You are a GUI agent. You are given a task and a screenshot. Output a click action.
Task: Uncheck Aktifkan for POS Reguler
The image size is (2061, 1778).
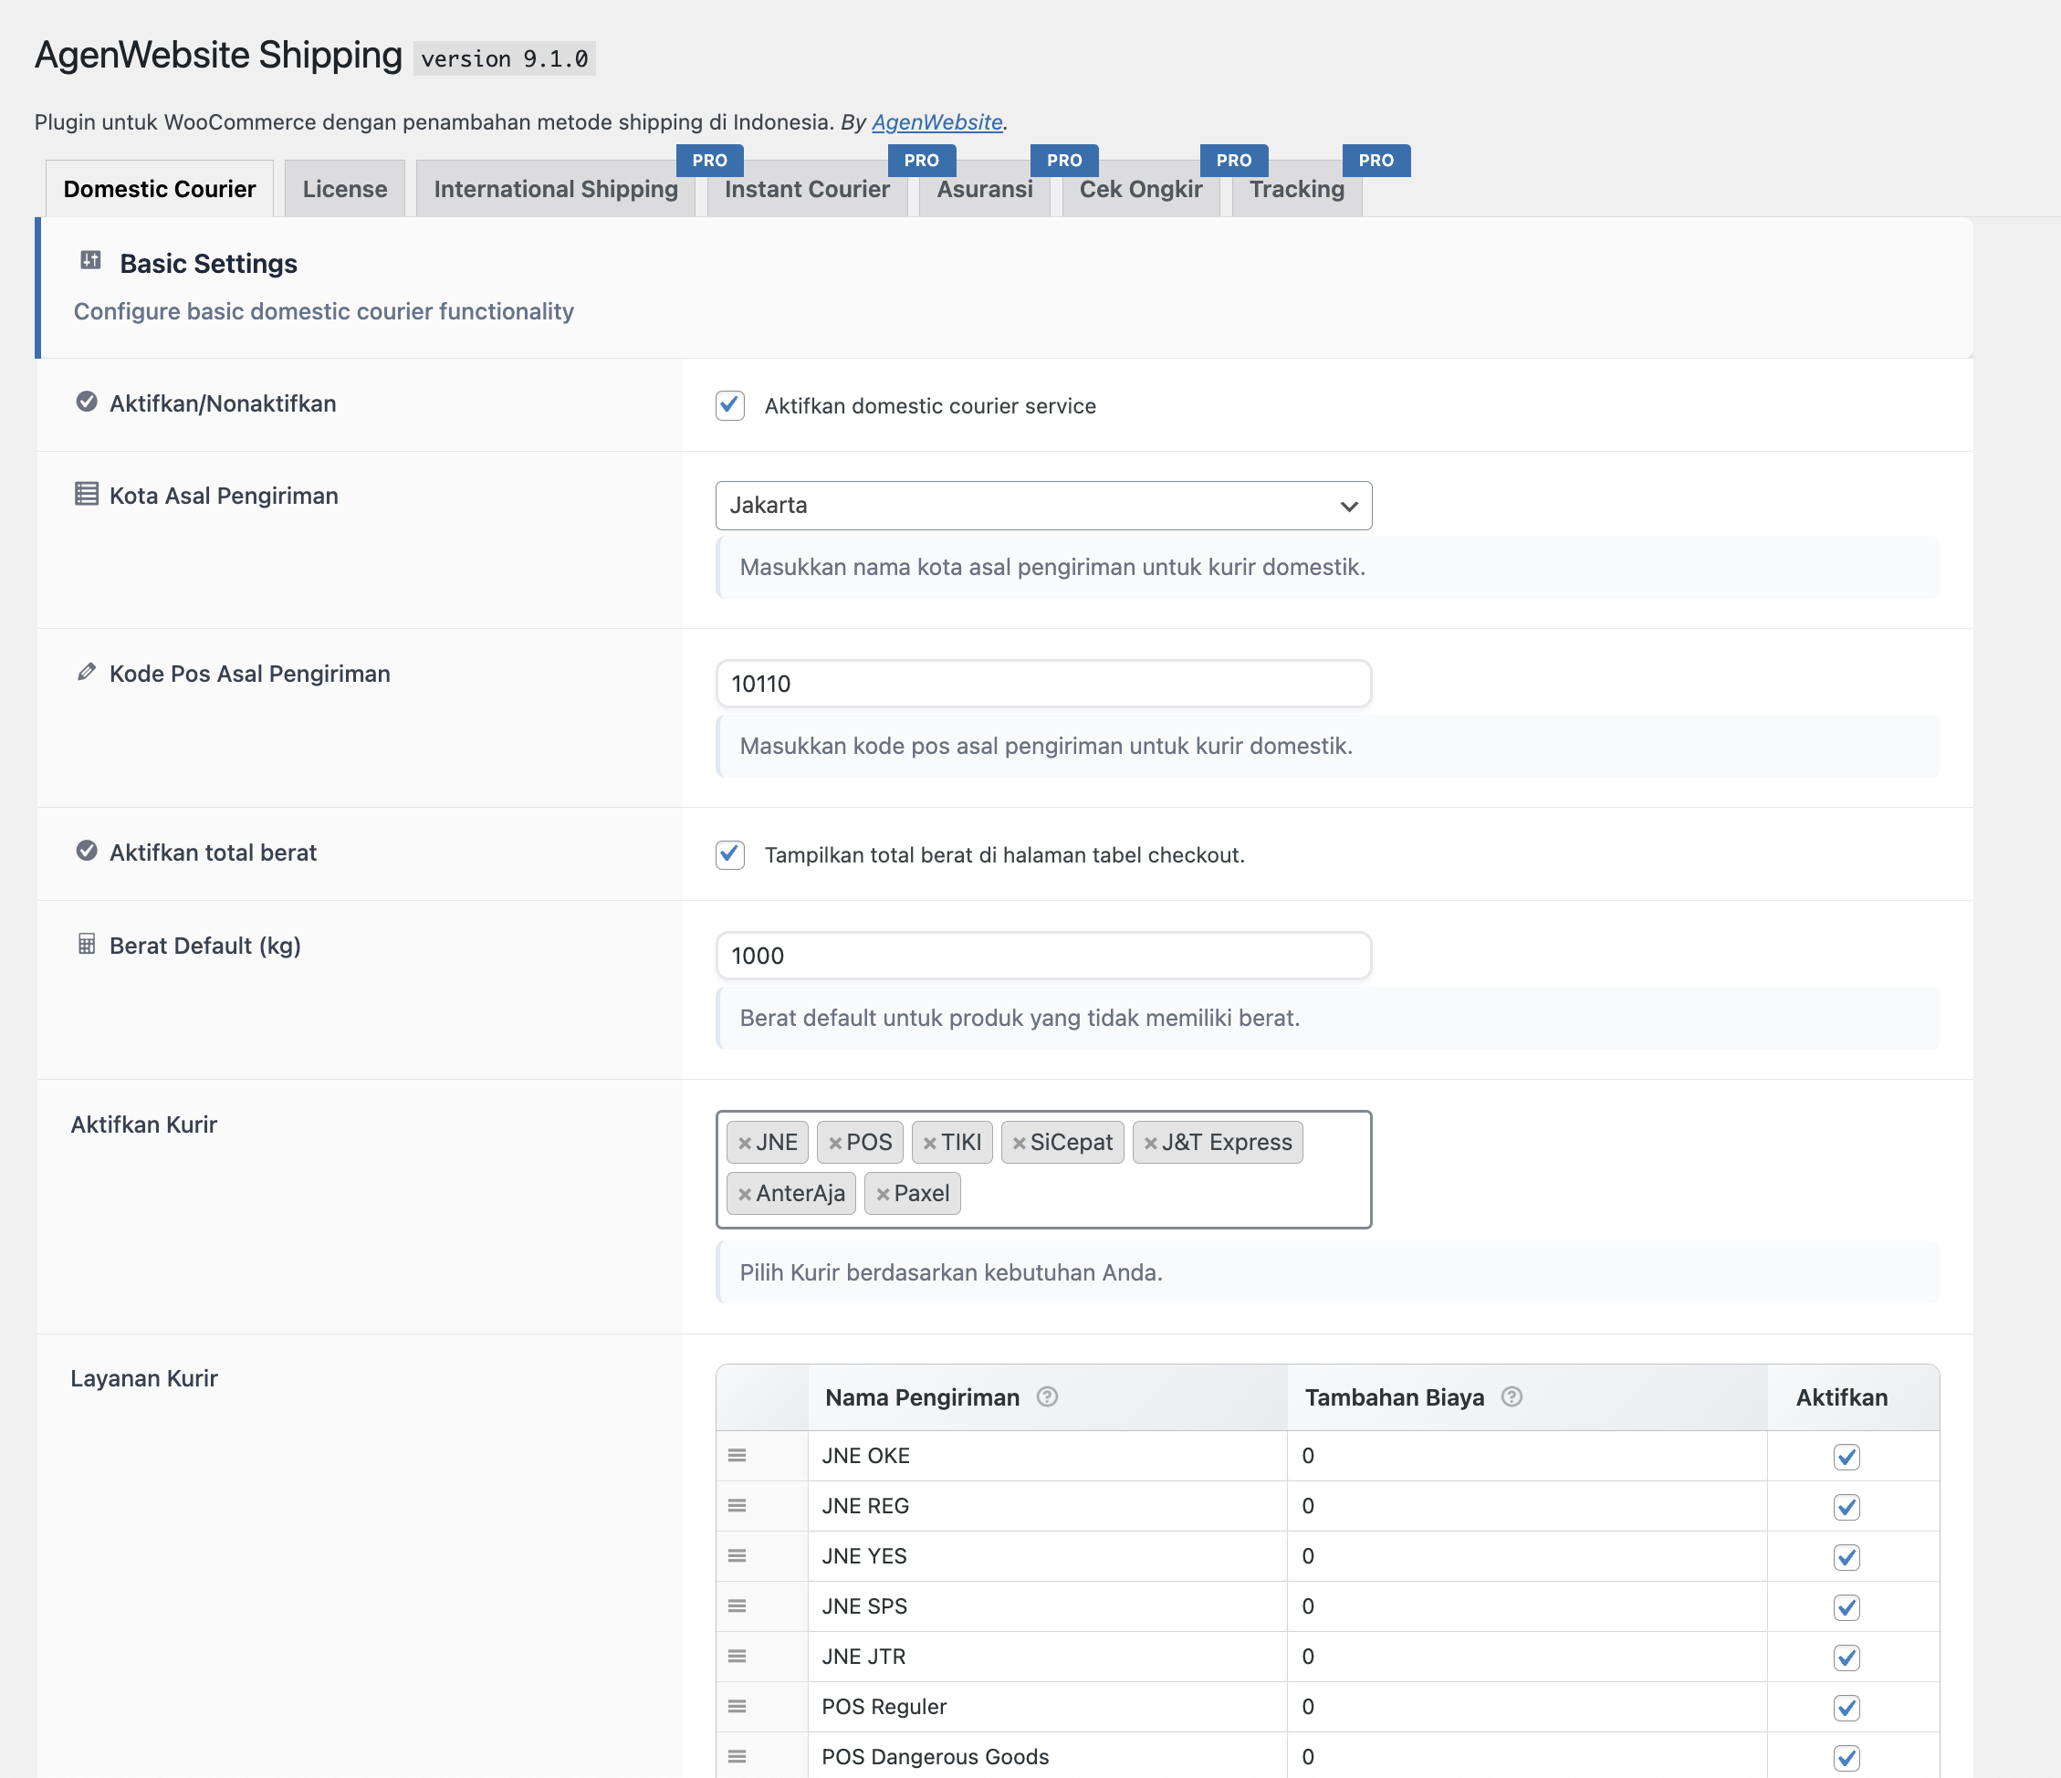[1847, 1708]
